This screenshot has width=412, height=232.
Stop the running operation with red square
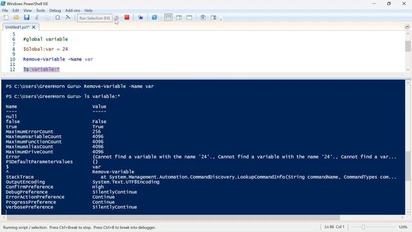coord(127,17)
